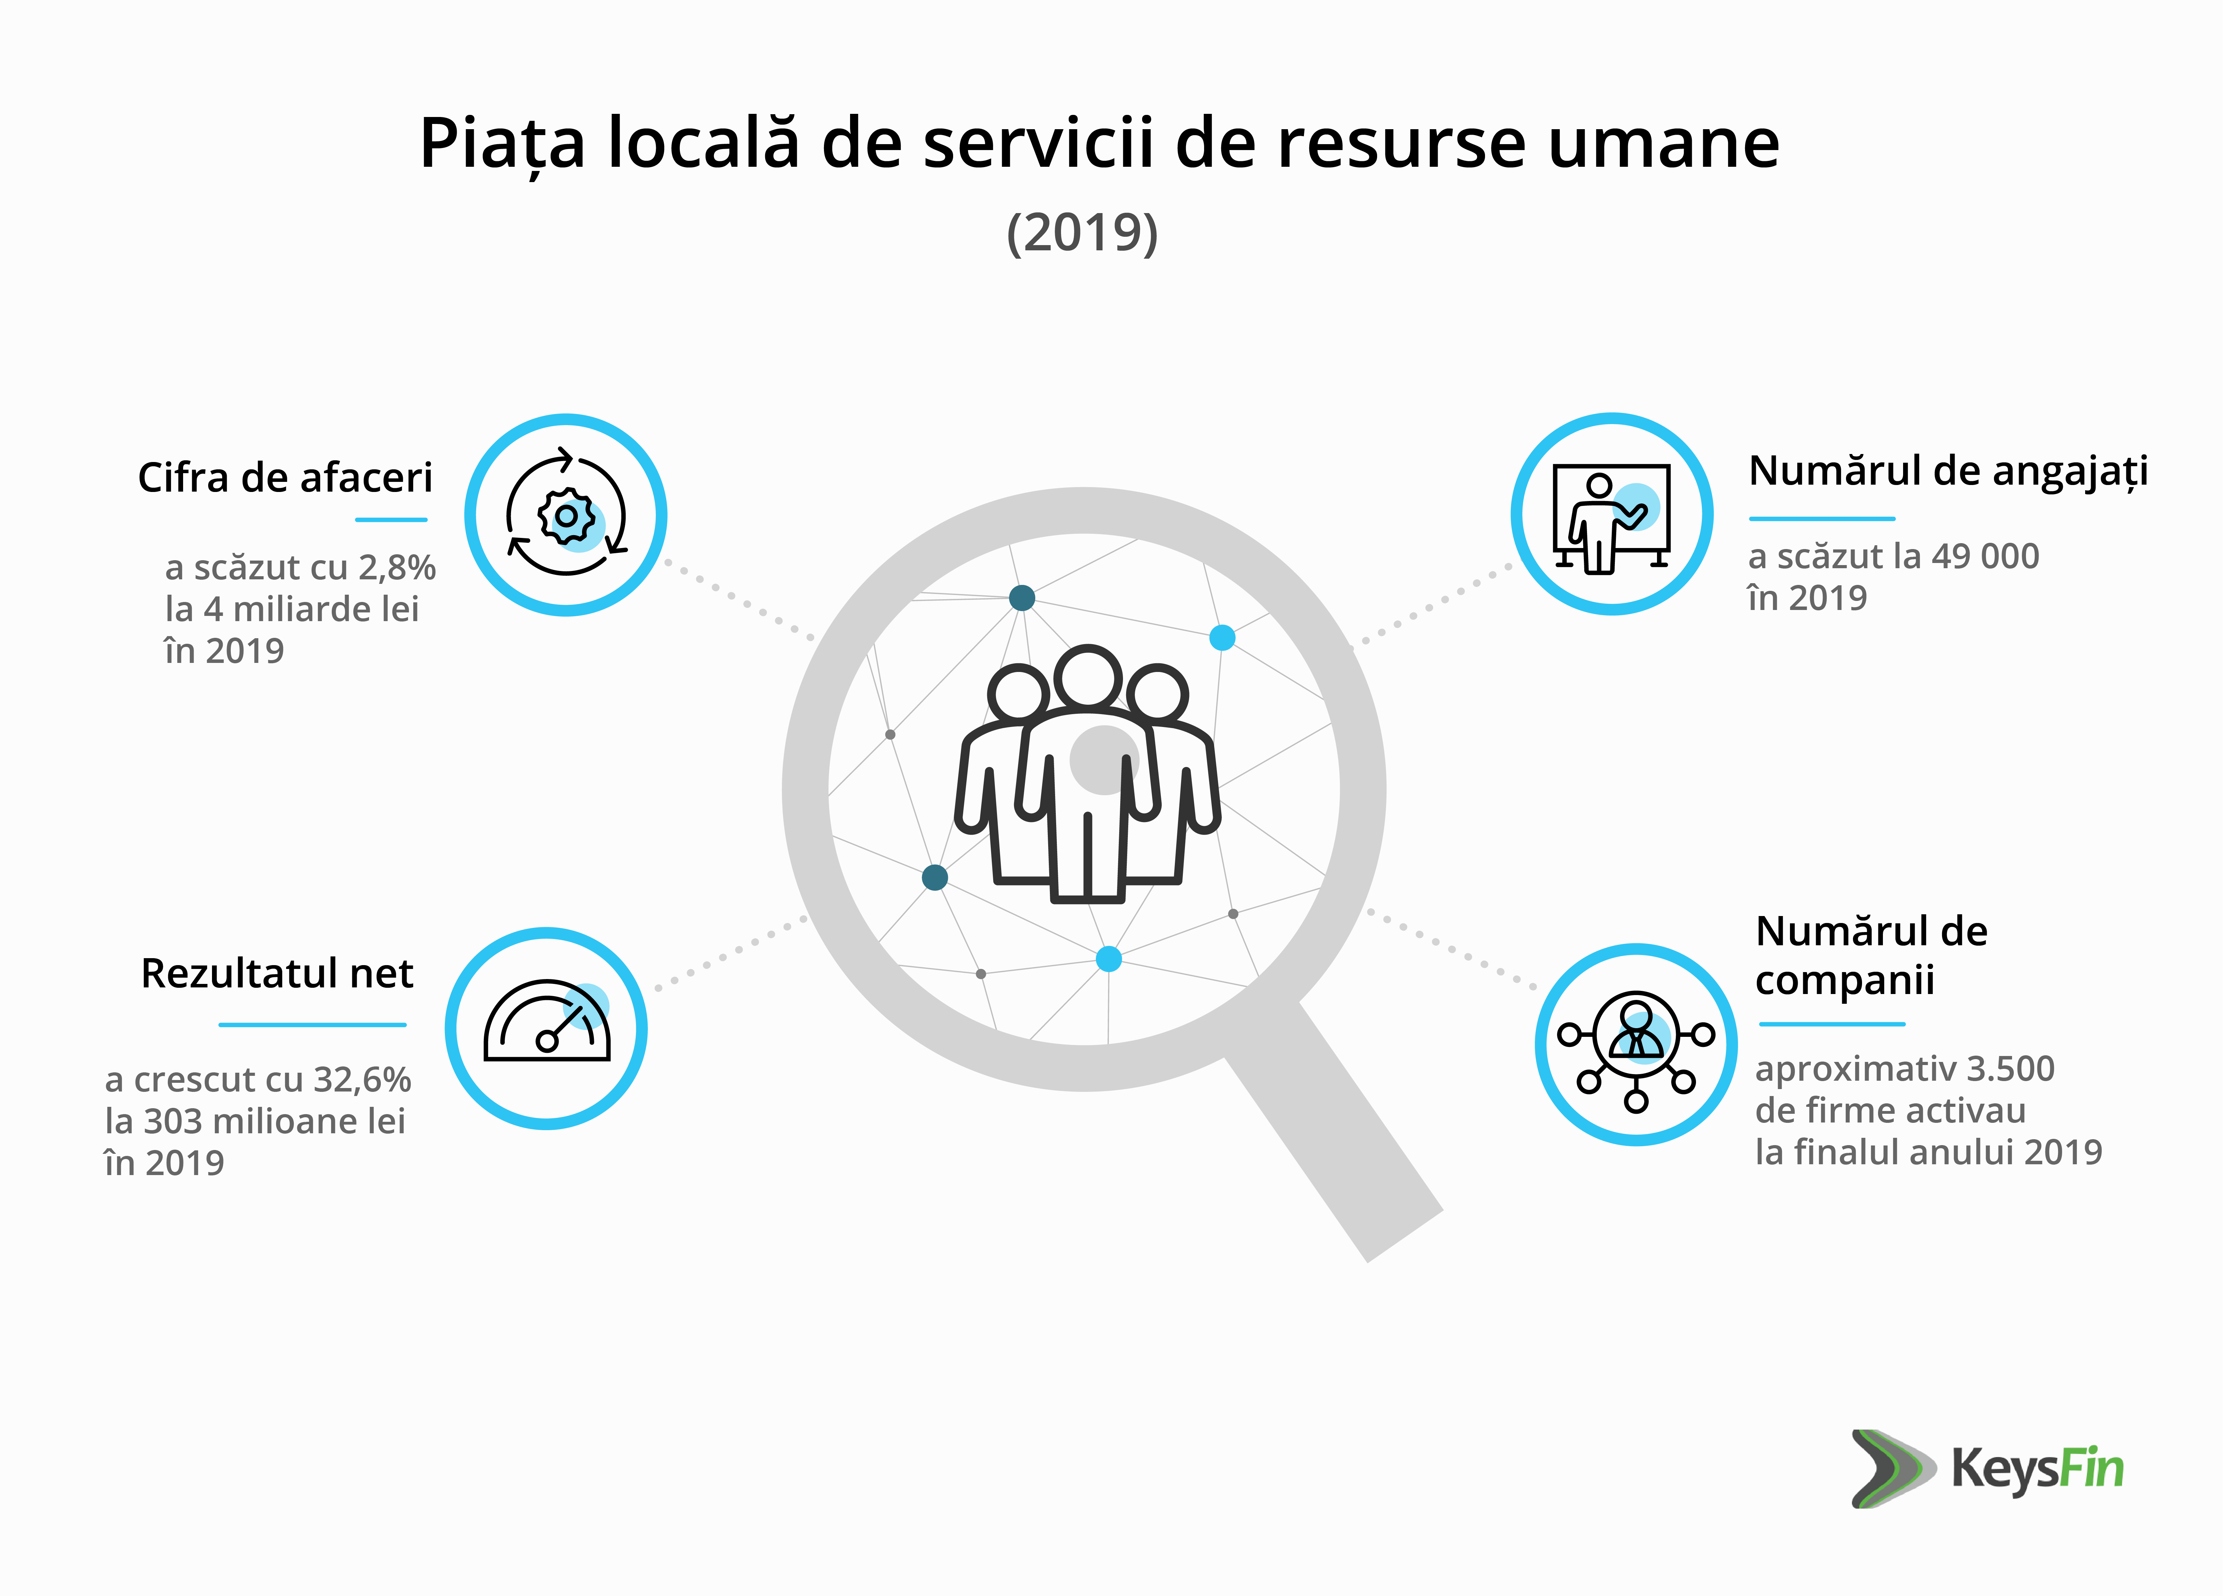Click the 'Numărul de angajați' heading
This screenshot has width=2223, height=1596.
coord(1949,471)
